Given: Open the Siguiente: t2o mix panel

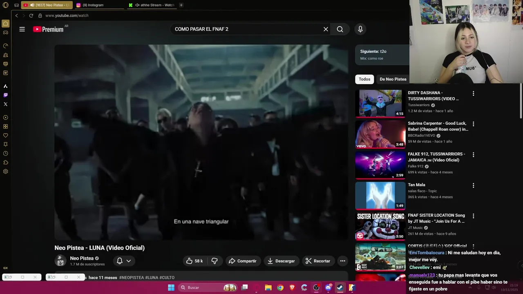Looking at the screenshot, I should point(382,55).
